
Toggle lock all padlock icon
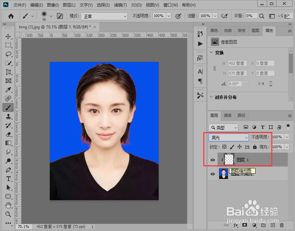point(255,147)
